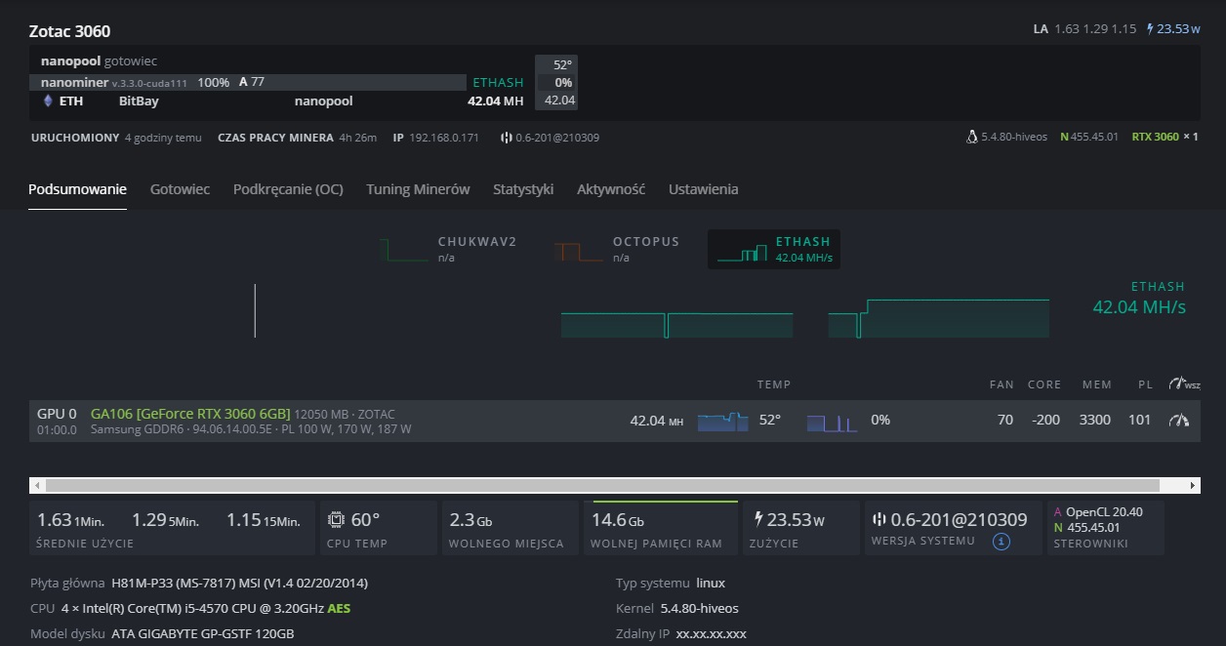Select the Ustawienia tab
Screen dimensions: 1226x646
[703, 189]
